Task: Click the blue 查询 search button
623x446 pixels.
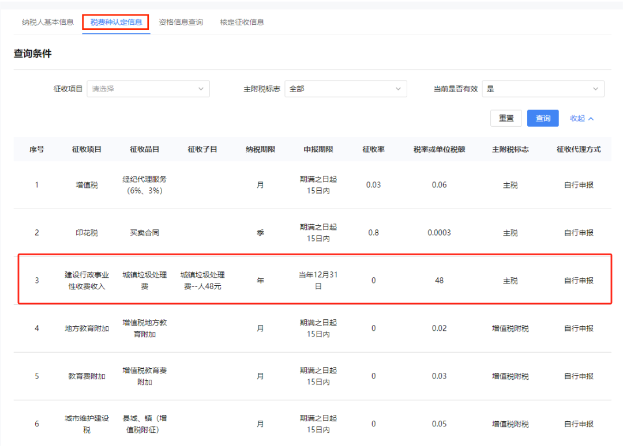Action: [x=543, y=118]
